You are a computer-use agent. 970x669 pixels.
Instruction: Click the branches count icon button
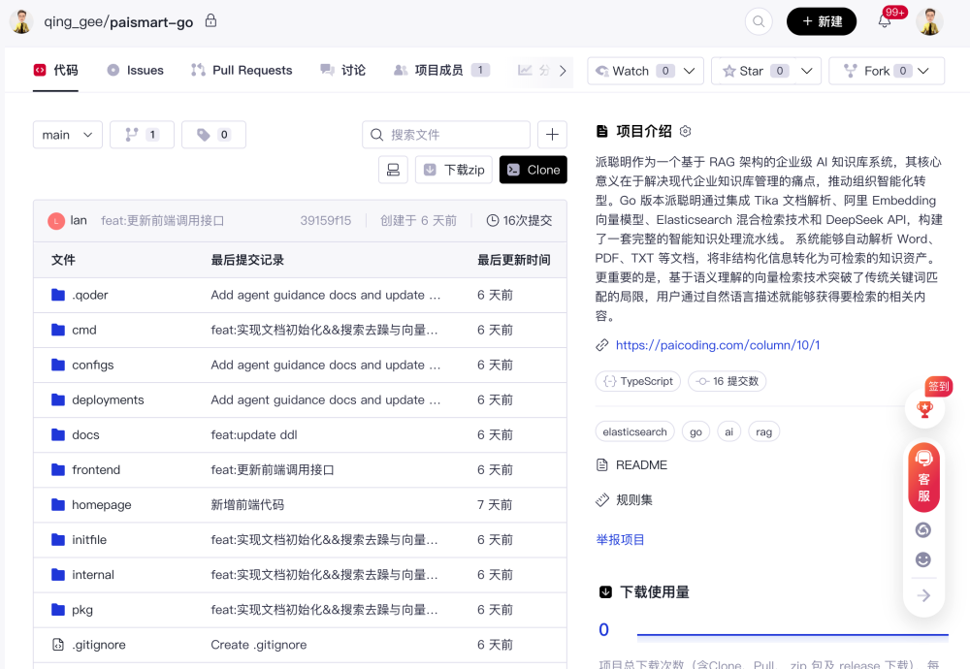pos(142,135)
